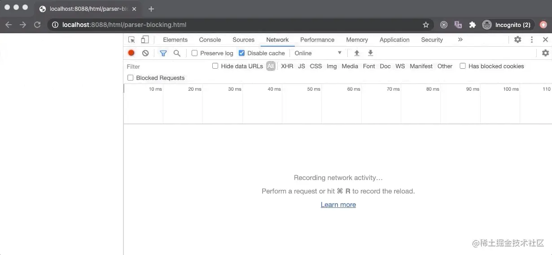Uncheck Disable cache checkbox
The width and height of the screenshot is (552, 255).
click(x=241, y=53)
